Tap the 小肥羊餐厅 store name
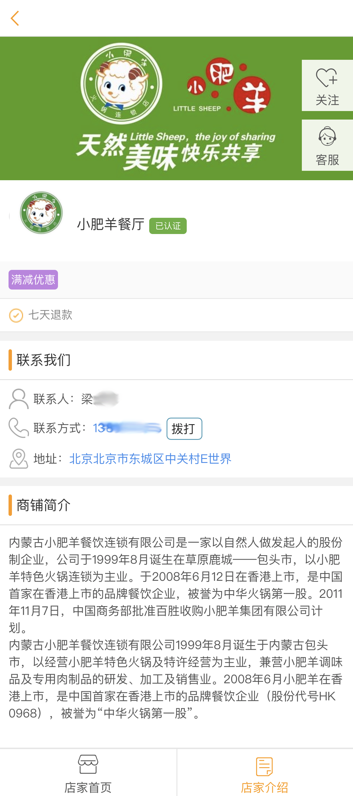Viewport: 353px width, 796px height. [x=111, y=224]
